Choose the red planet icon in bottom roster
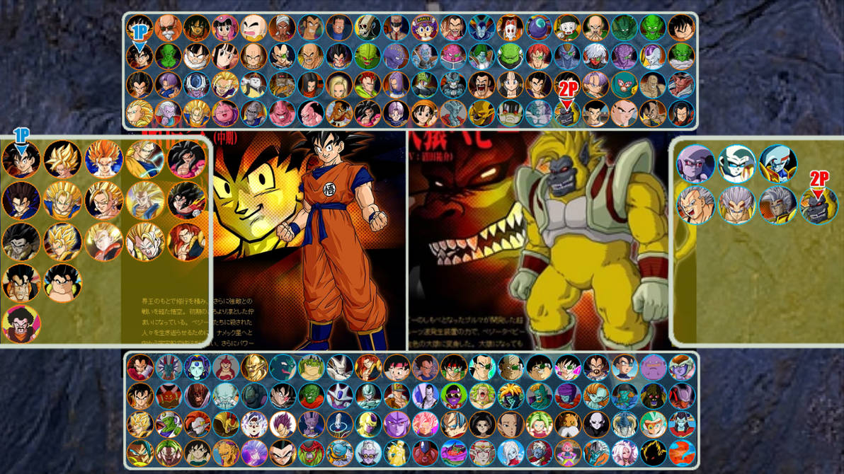844x474 pixels. pyautogui.click(x=681, y=453)
